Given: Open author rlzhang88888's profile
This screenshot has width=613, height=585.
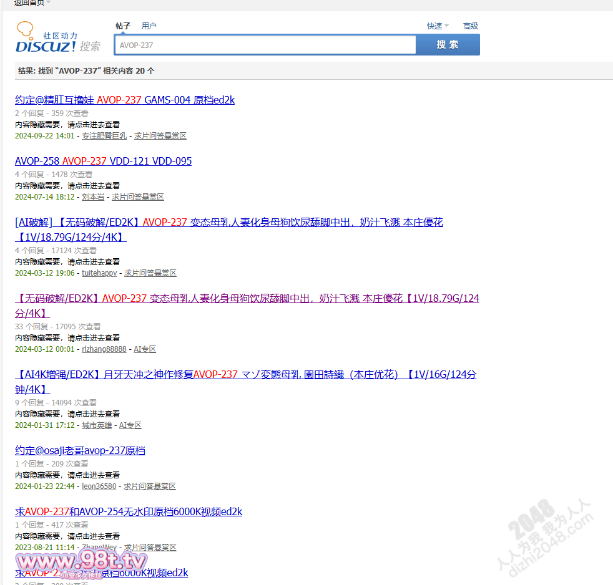Looking at the screenshot, I should 104,349.
